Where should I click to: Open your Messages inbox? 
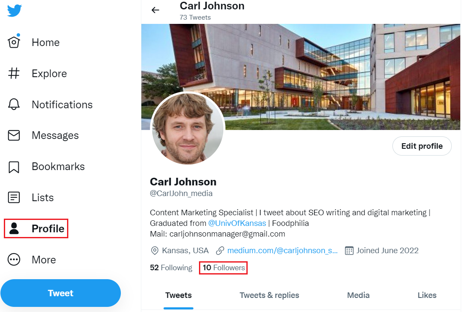(x=55, y=135)
